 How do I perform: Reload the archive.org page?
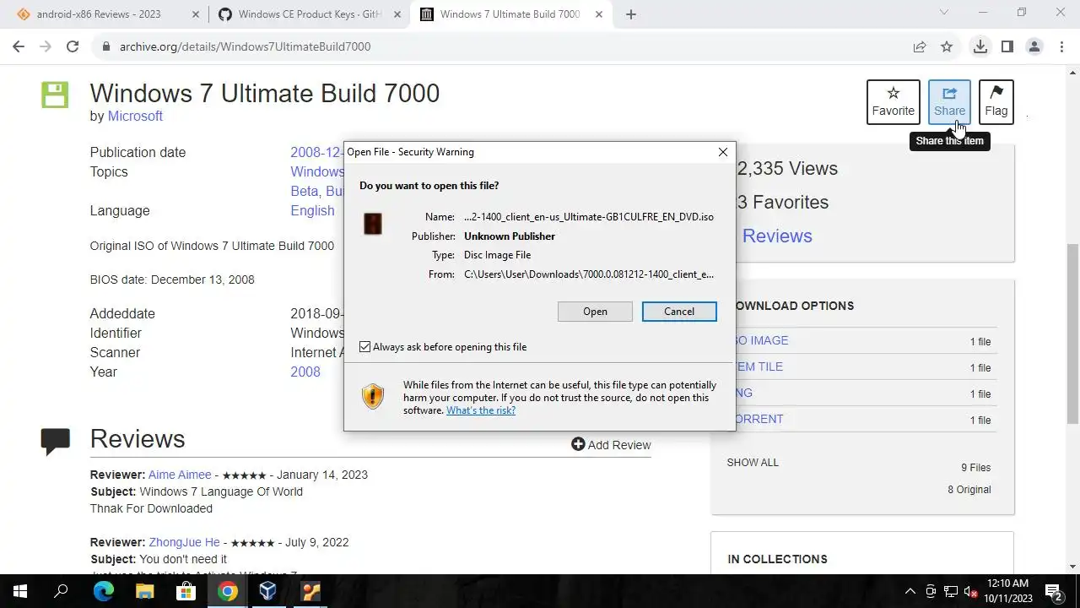coord(73,46)
